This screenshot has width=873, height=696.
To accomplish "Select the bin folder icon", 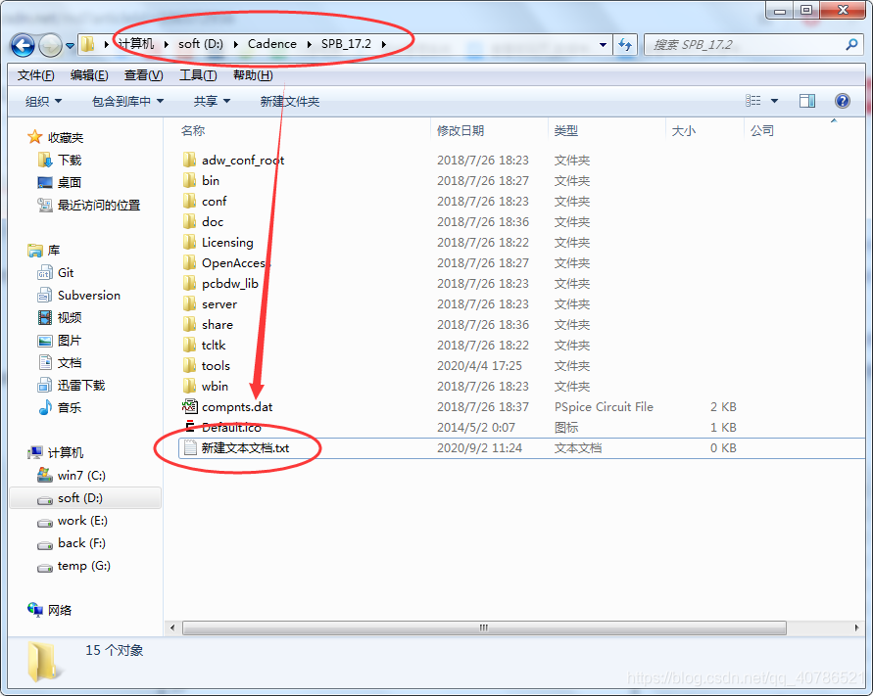I will (x=189, y=181).
